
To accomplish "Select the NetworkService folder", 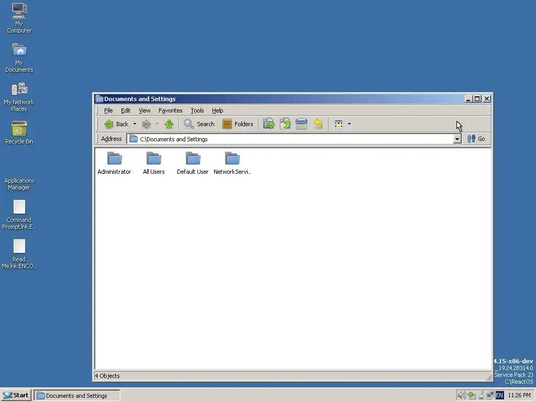I will (232, 163).
